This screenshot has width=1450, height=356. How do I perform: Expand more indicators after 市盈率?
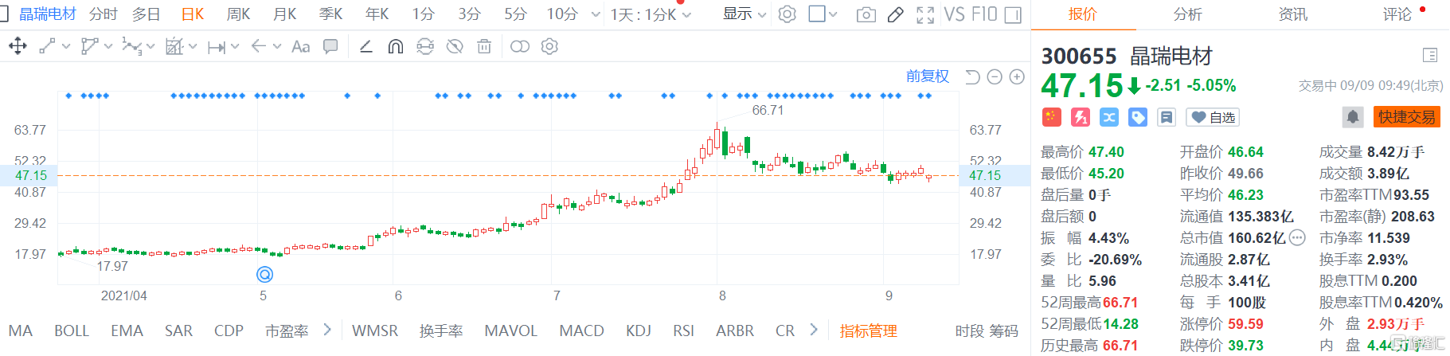pyautogui.click(x=326, y=329)
